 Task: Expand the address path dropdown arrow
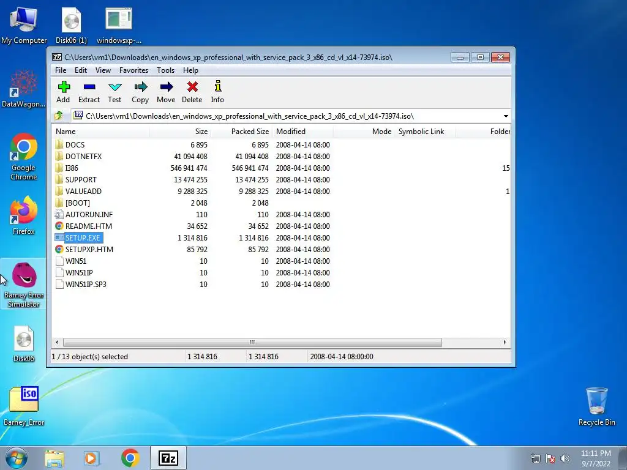(x=506, y=116)
